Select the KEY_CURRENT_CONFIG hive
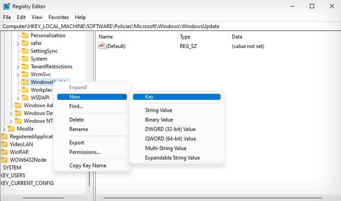Screen dimensions: 341x201 [x=27, y=183]
